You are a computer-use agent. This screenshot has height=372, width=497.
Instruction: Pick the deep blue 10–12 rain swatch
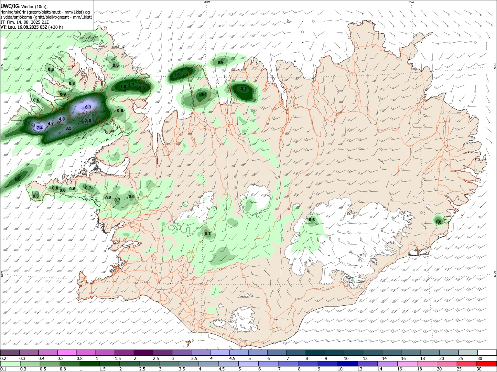pyautogui.click(x=347, y=363)
